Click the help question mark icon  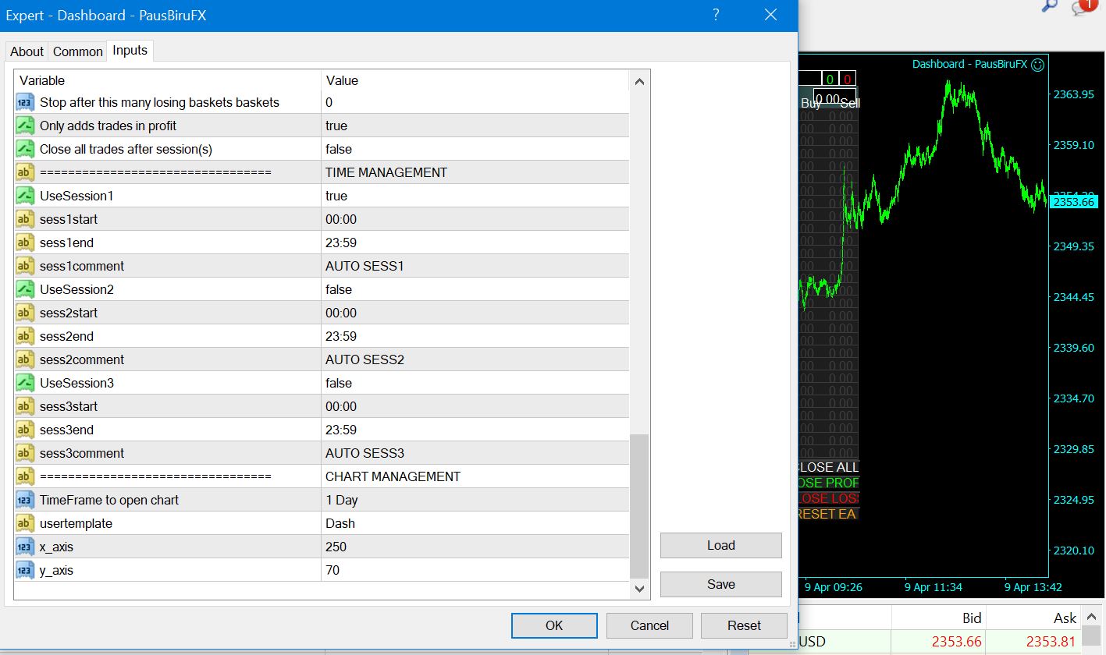pyautogui.click(x=716, y=16)
